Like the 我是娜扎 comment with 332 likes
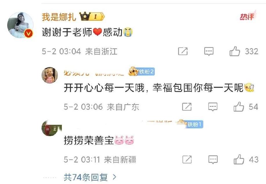 coord(235,51)
